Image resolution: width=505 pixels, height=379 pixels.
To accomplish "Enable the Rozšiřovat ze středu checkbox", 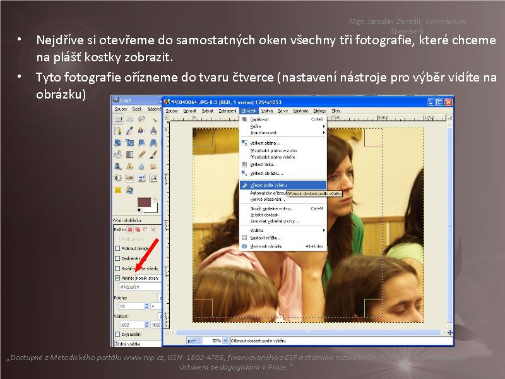I will 117,268.
